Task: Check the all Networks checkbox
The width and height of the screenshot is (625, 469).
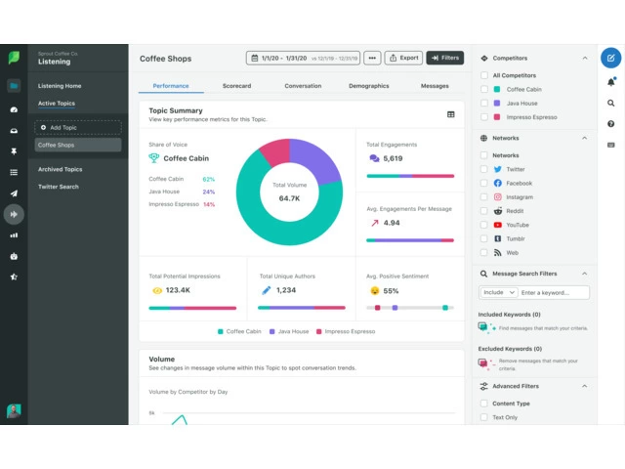Action: point(484,155)
